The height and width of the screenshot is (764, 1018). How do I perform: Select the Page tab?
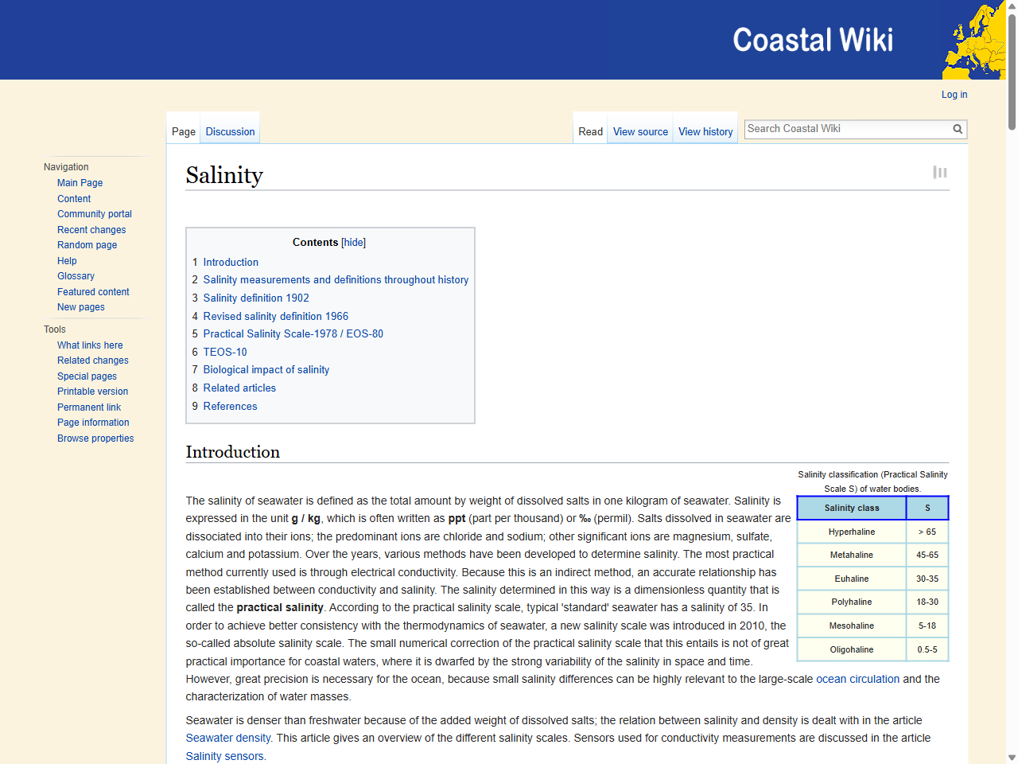(x=184, y=131)
